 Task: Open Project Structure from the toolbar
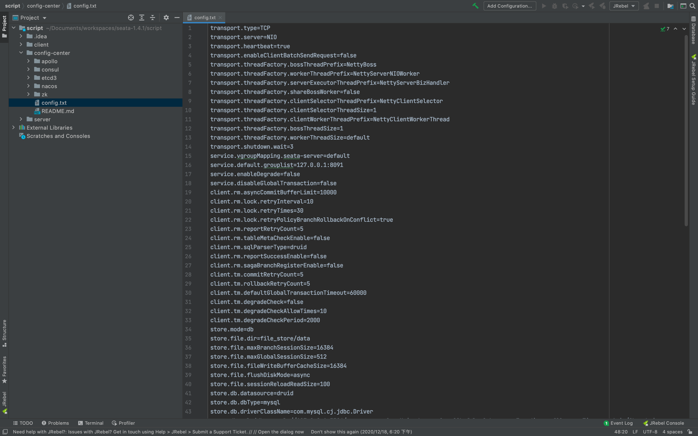pos(670,6)
